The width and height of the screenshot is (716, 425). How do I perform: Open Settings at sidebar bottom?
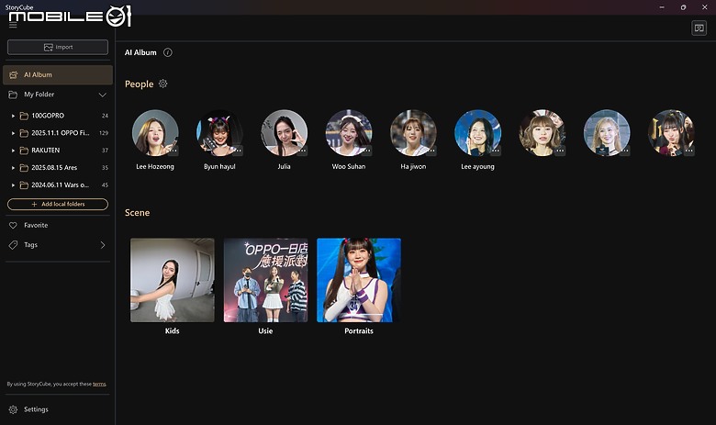[58, 409]
